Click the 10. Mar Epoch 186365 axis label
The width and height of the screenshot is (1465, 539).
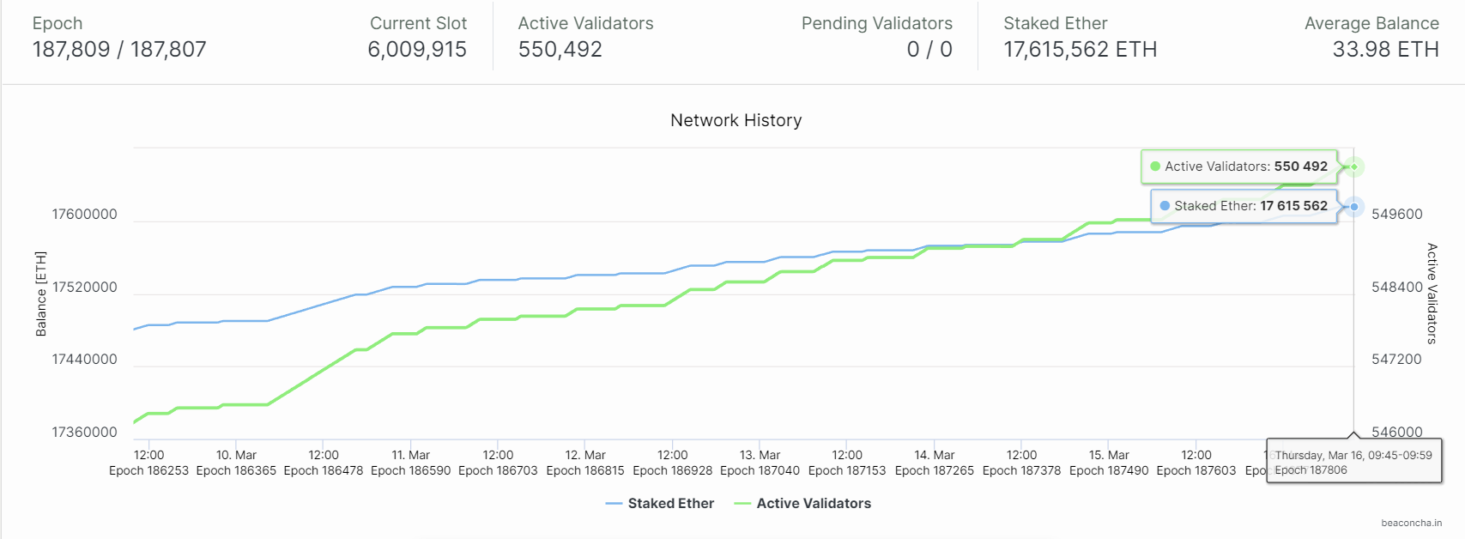236,463
